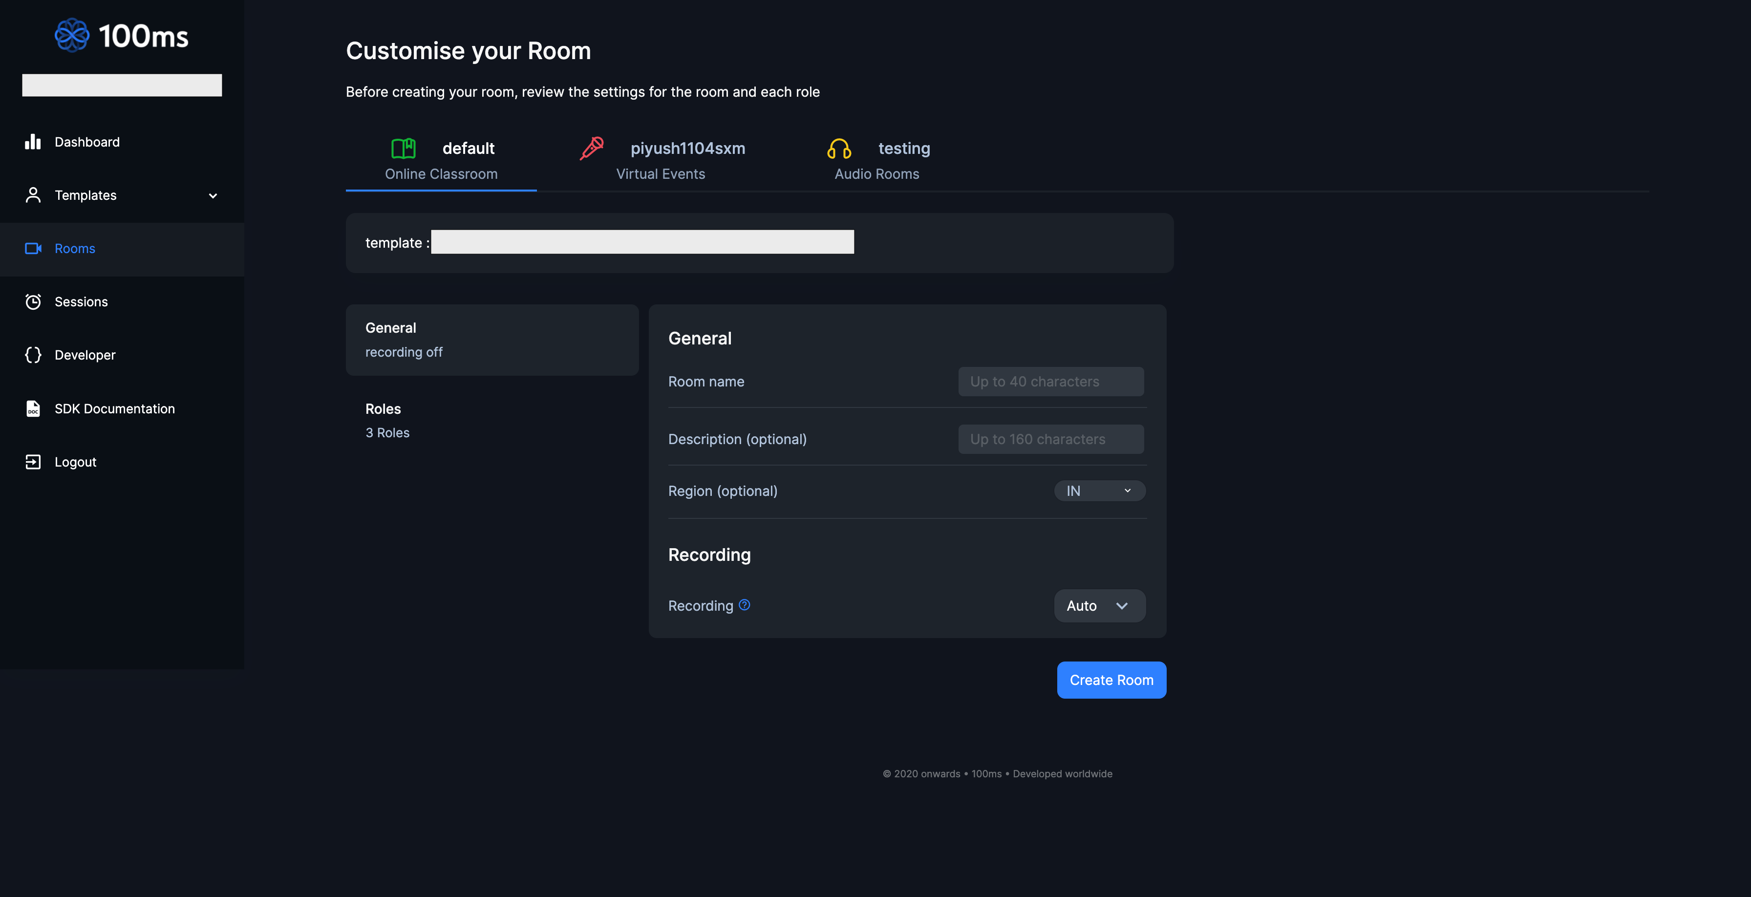The width and height of the screenshot is (1751, 897).
Task: Click the green Online Classroom book icon
Action: pyautogui.click(x=403, y=148)
